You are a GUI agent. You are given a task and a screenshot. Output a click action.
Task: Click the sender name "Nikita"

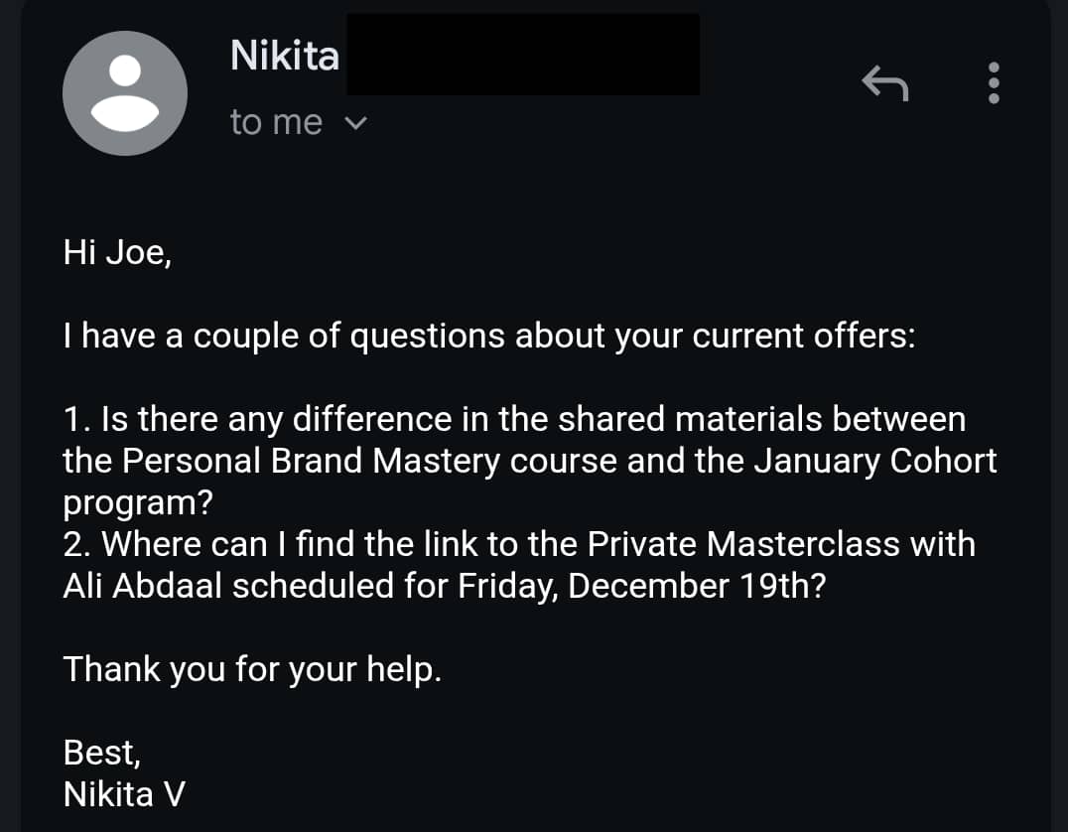(x=284, y=56)
